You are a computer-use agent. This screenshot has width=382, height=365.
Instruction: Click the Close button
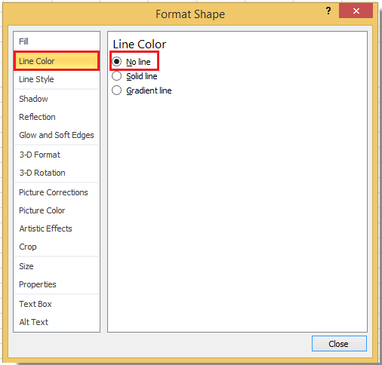339,344
